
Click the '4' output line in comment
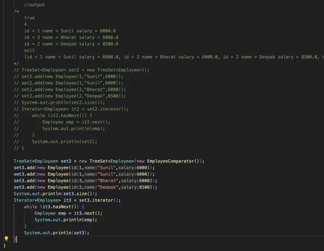click(25, 24)
